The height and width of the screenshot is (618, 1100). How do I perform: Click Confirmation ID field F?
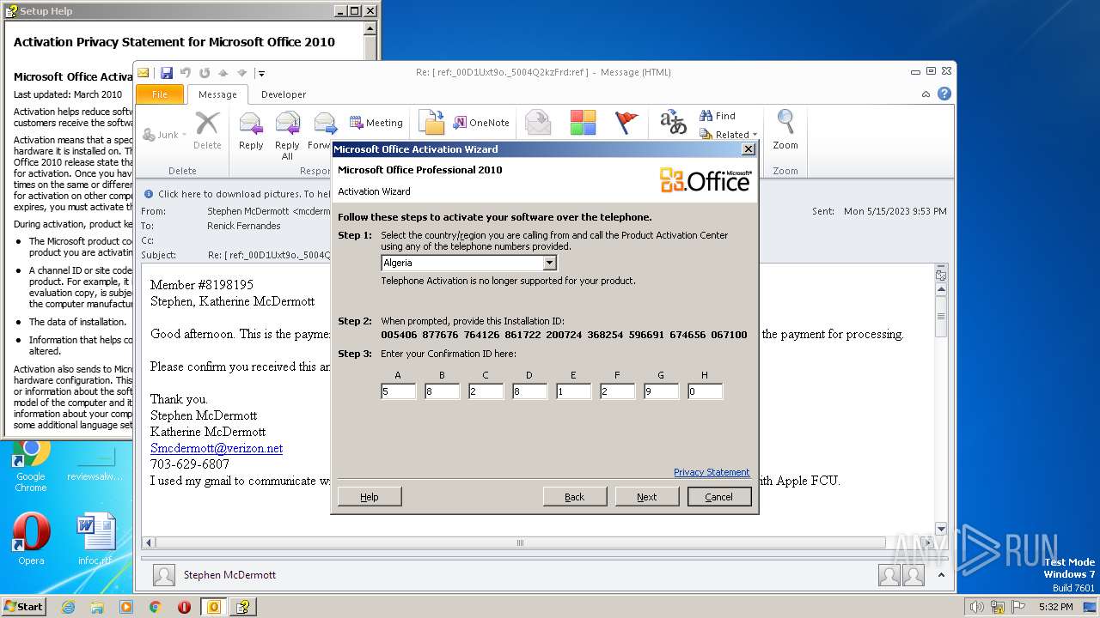coord(617,391)
